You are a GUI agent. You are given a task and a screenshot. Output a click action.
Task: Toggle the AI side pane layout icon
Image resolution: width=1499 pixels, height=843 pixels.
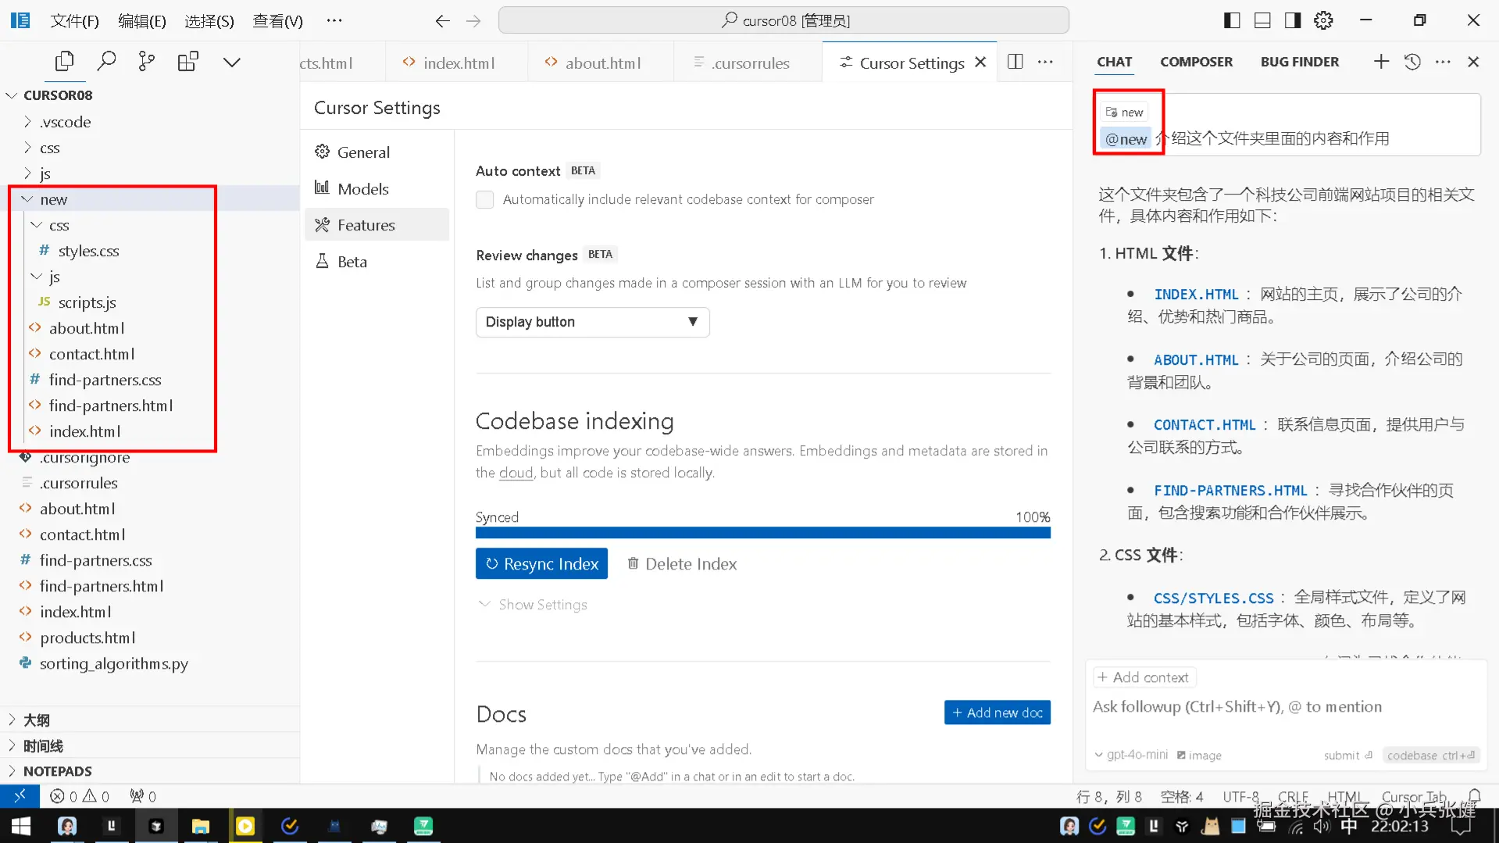[1293, 21]
